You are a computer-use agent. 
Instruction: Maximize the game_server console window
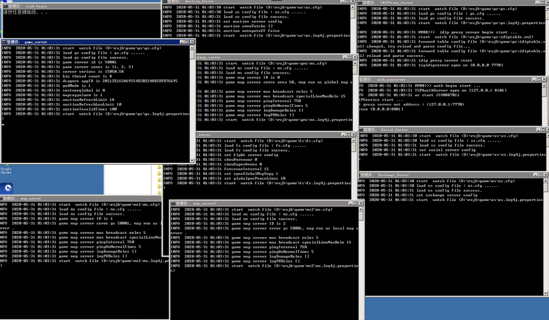(186, 42)
